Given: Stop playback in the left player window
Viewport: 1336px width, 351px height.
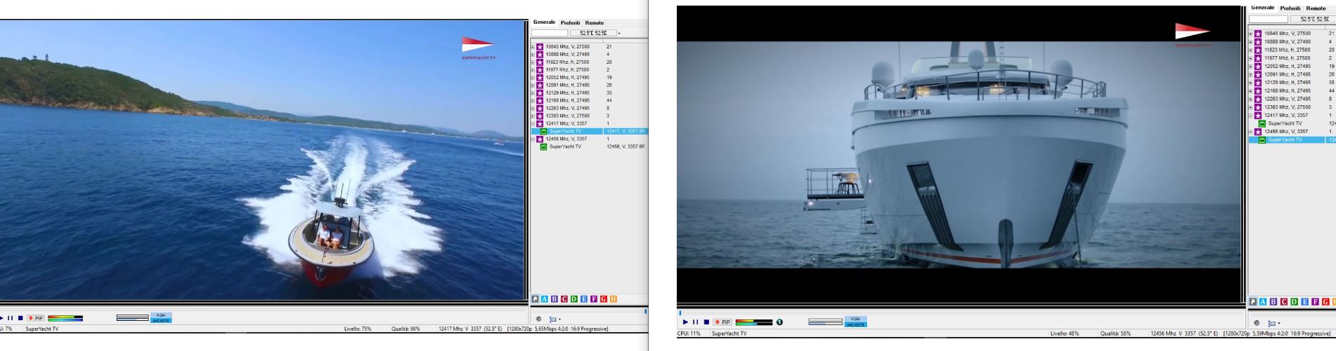Looking at the screenshot, I should tap(20, 318).
